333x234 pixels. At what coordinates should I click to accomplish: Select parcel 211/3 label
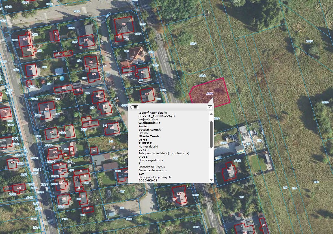click(34, 219)
